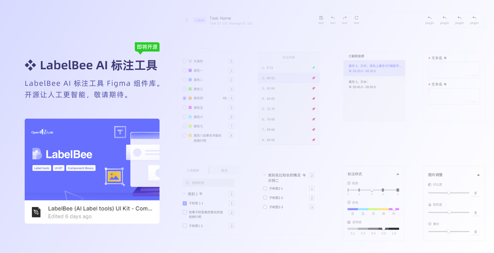Select the audio clip 属性 4，文本
Image resolution: width=494 pixels, height=253 pixels.
tap(374, 68)
